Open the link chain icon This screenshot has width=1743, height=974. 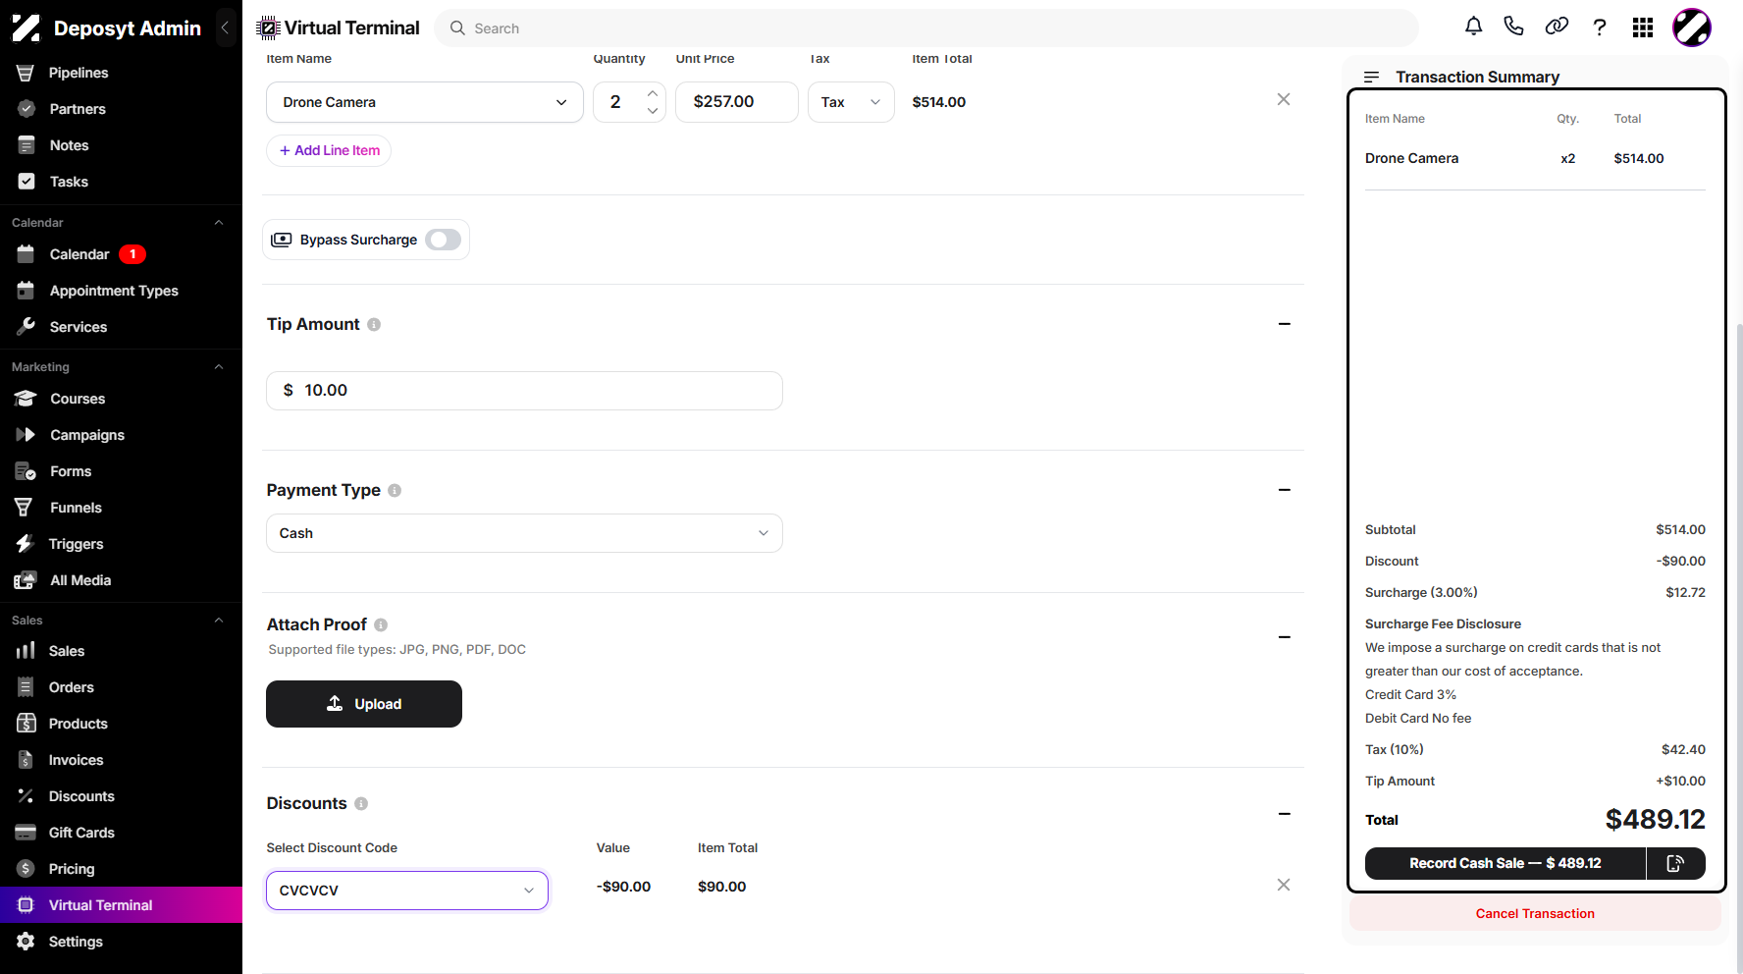tap(1557, 27)
